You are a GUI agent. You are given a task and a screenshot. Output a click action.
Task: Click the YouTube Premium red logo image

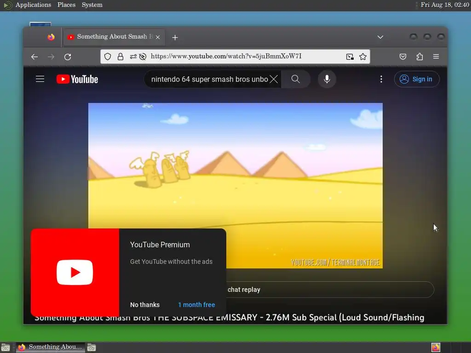[x=75, y=272]
